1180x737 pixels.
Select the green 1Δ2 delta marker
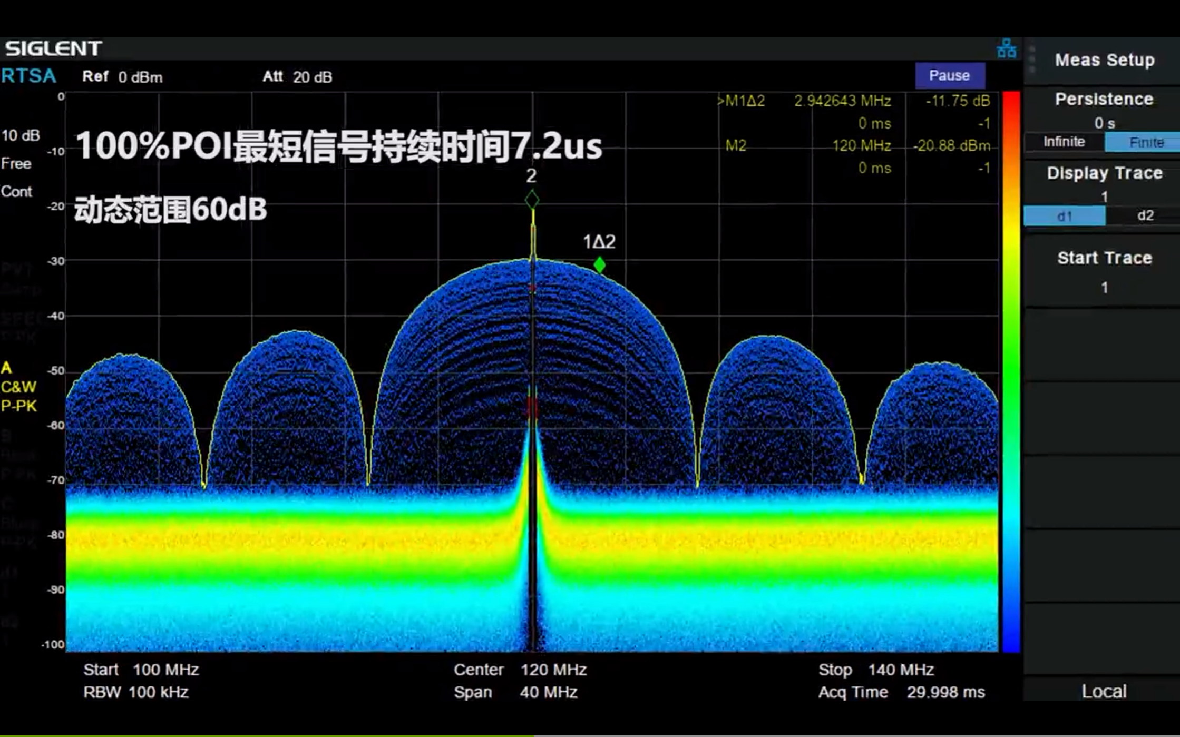[x=599, y=264]
